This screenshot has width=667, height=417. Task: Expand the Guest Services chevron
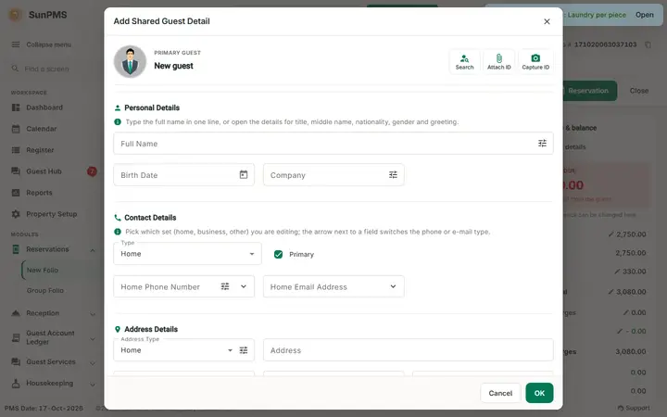93,363
